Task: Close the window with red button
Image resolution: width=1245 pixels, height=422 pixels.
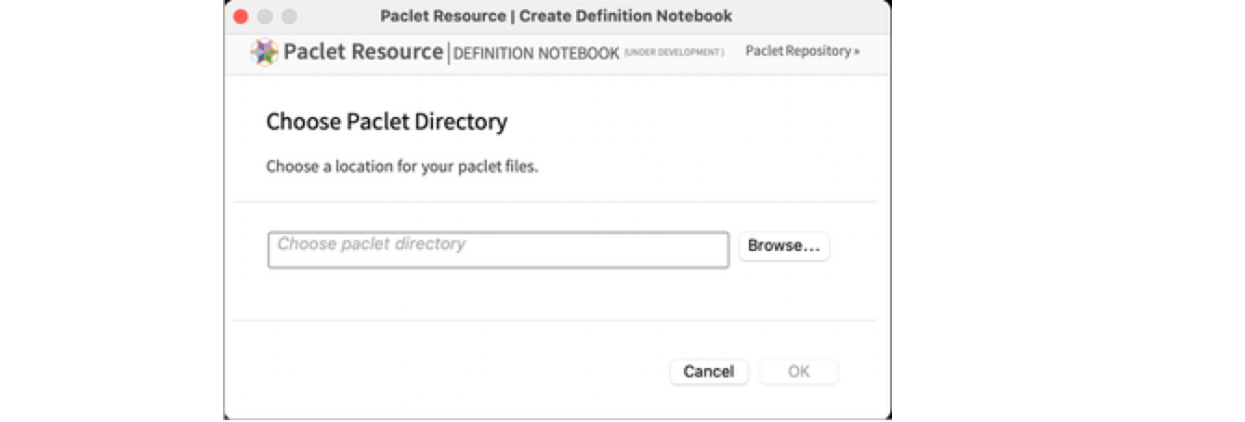Action: [241, 17]
